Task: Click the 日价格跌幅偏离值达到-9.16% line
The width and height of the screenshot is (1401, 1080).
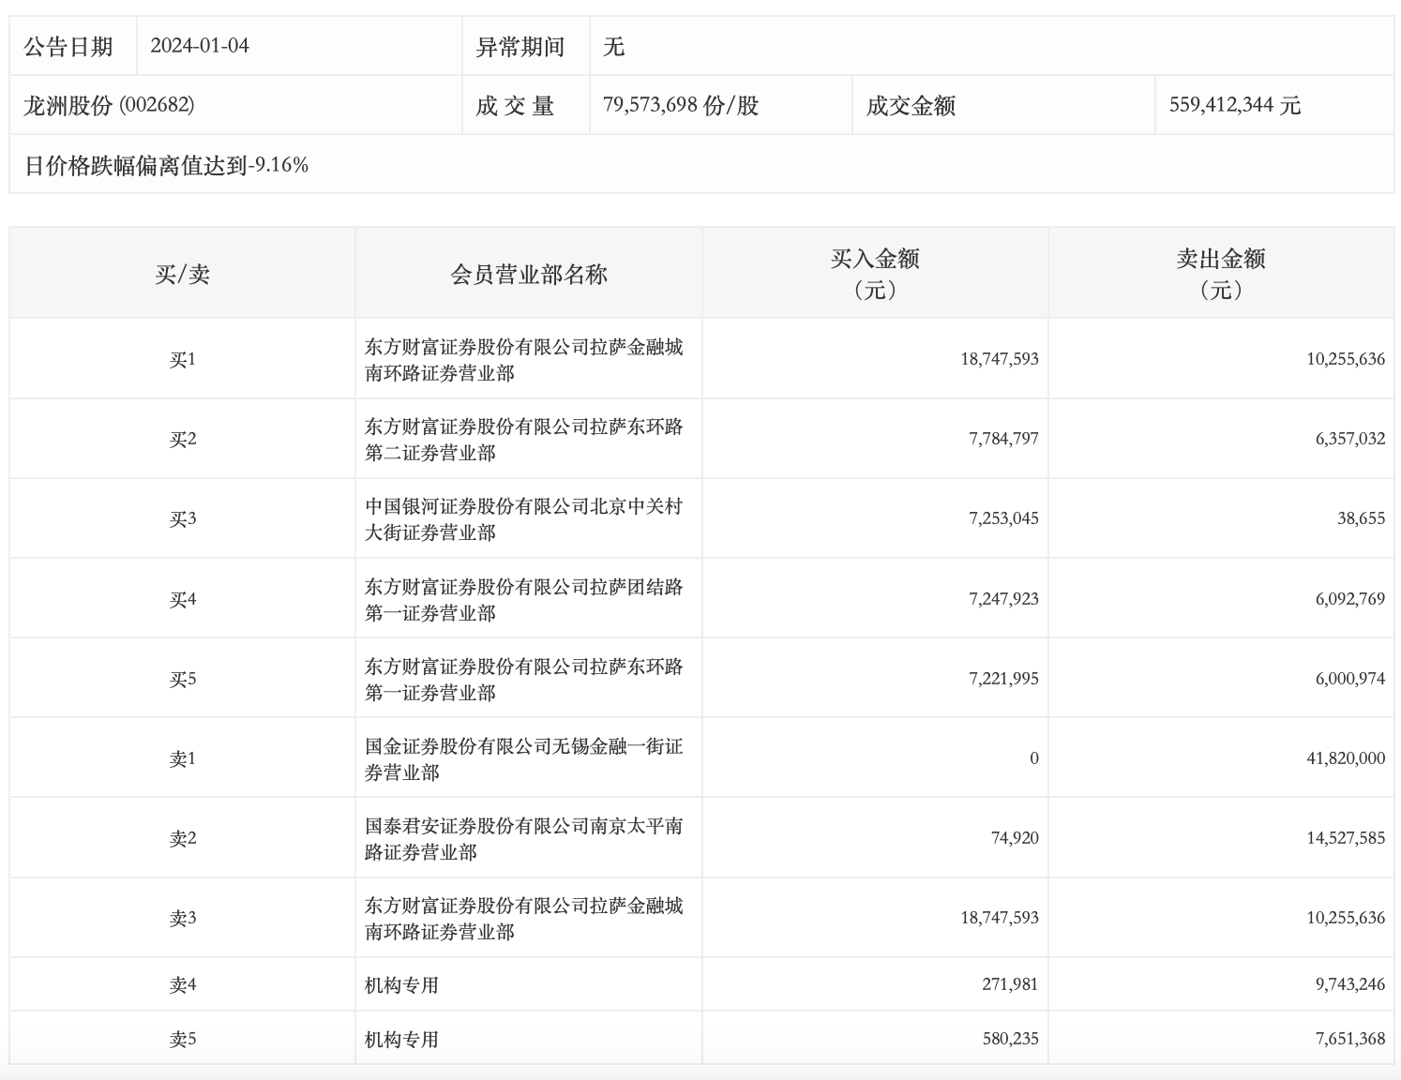Action: pos(166,166)
